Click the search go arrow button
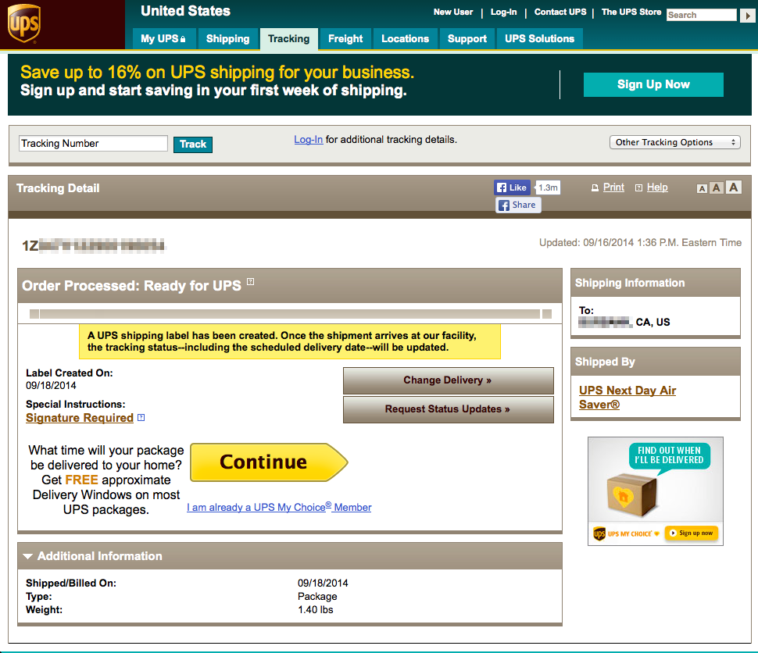Viewport: 758px width, 653px height. point(747,15)
